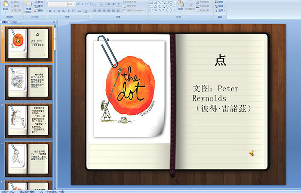Open the Select (选择) dropdown

pos(220,10)
